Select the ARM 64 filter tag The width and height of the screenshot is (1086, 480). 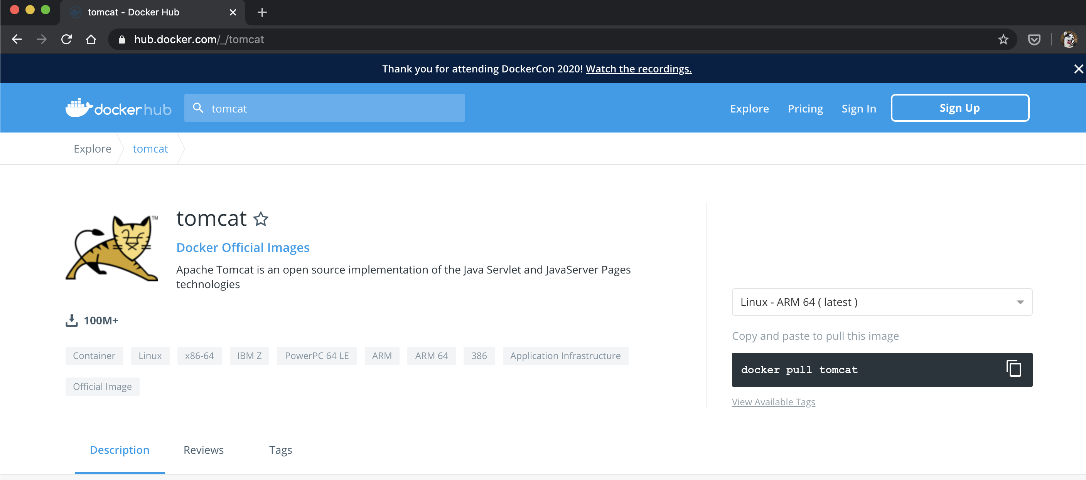(431, 356)
